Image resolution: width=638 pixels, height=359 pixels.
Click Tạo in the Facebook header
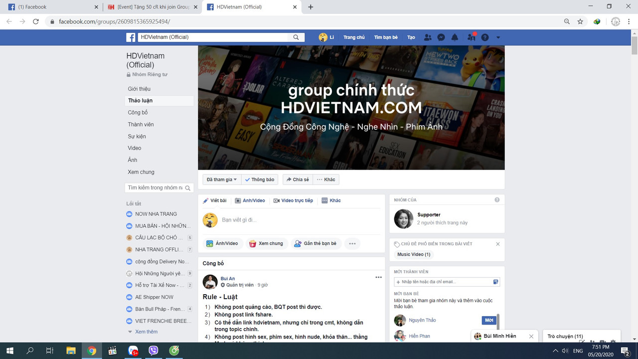pyautogui.click(x=411, y=37)
